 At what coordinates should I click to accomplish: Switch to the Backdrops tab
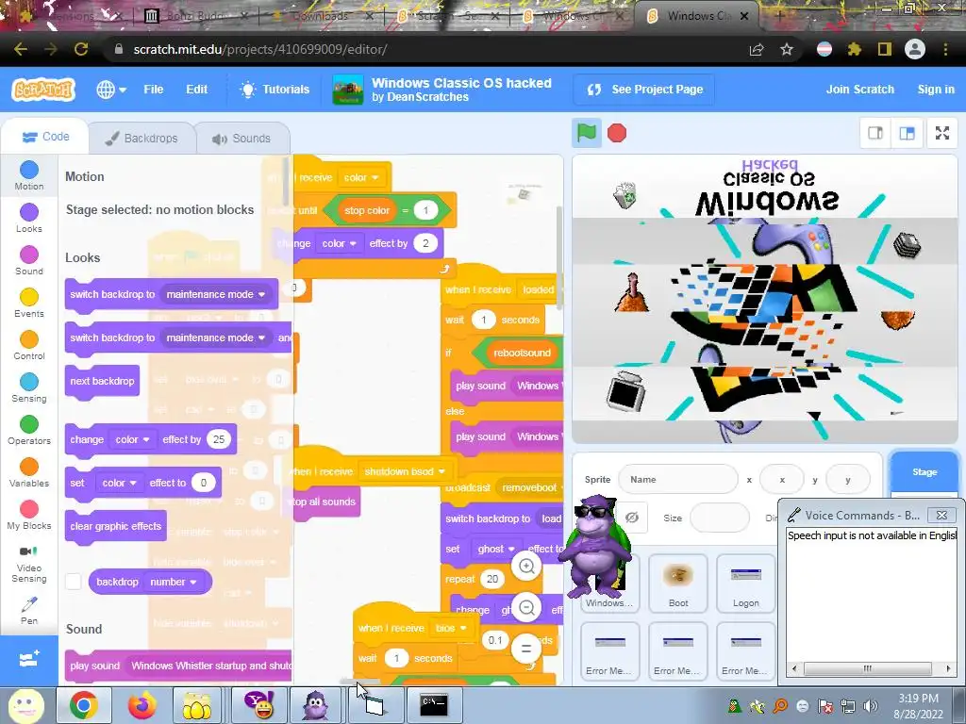pyautogui.click(x=142, y=139)
